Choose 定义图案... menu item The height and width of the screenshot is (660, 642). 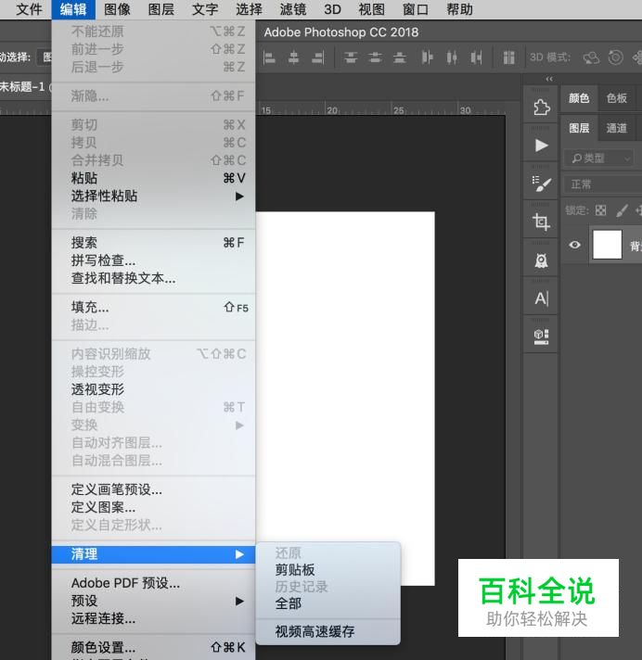154,507
